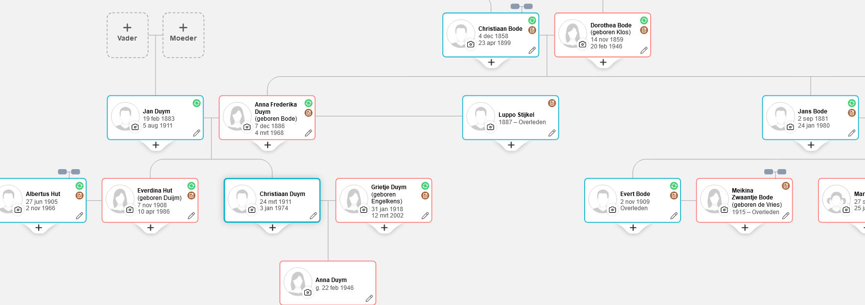Open the branch connector icon above Albertus Hut
This screenshot has height=305, width=865.
click(x=69, y=172)
